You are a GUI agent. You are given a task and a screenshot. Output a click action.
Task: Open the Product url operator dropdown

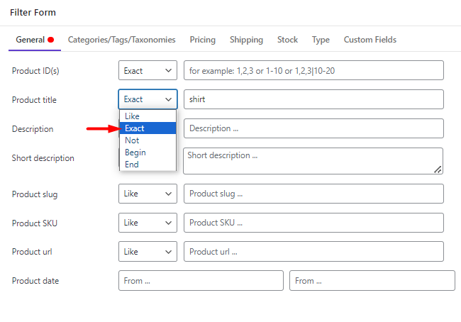pyautogui.click(x=148, y=251)
